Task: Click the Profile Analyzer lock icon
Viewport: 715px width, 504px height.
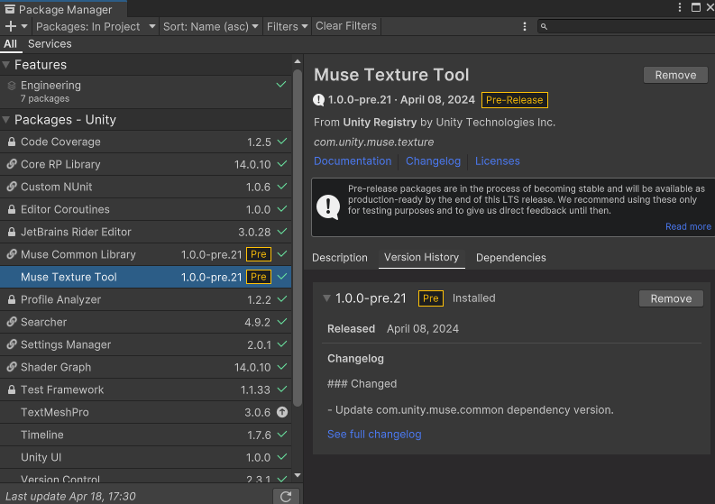Action: (12, 299)
